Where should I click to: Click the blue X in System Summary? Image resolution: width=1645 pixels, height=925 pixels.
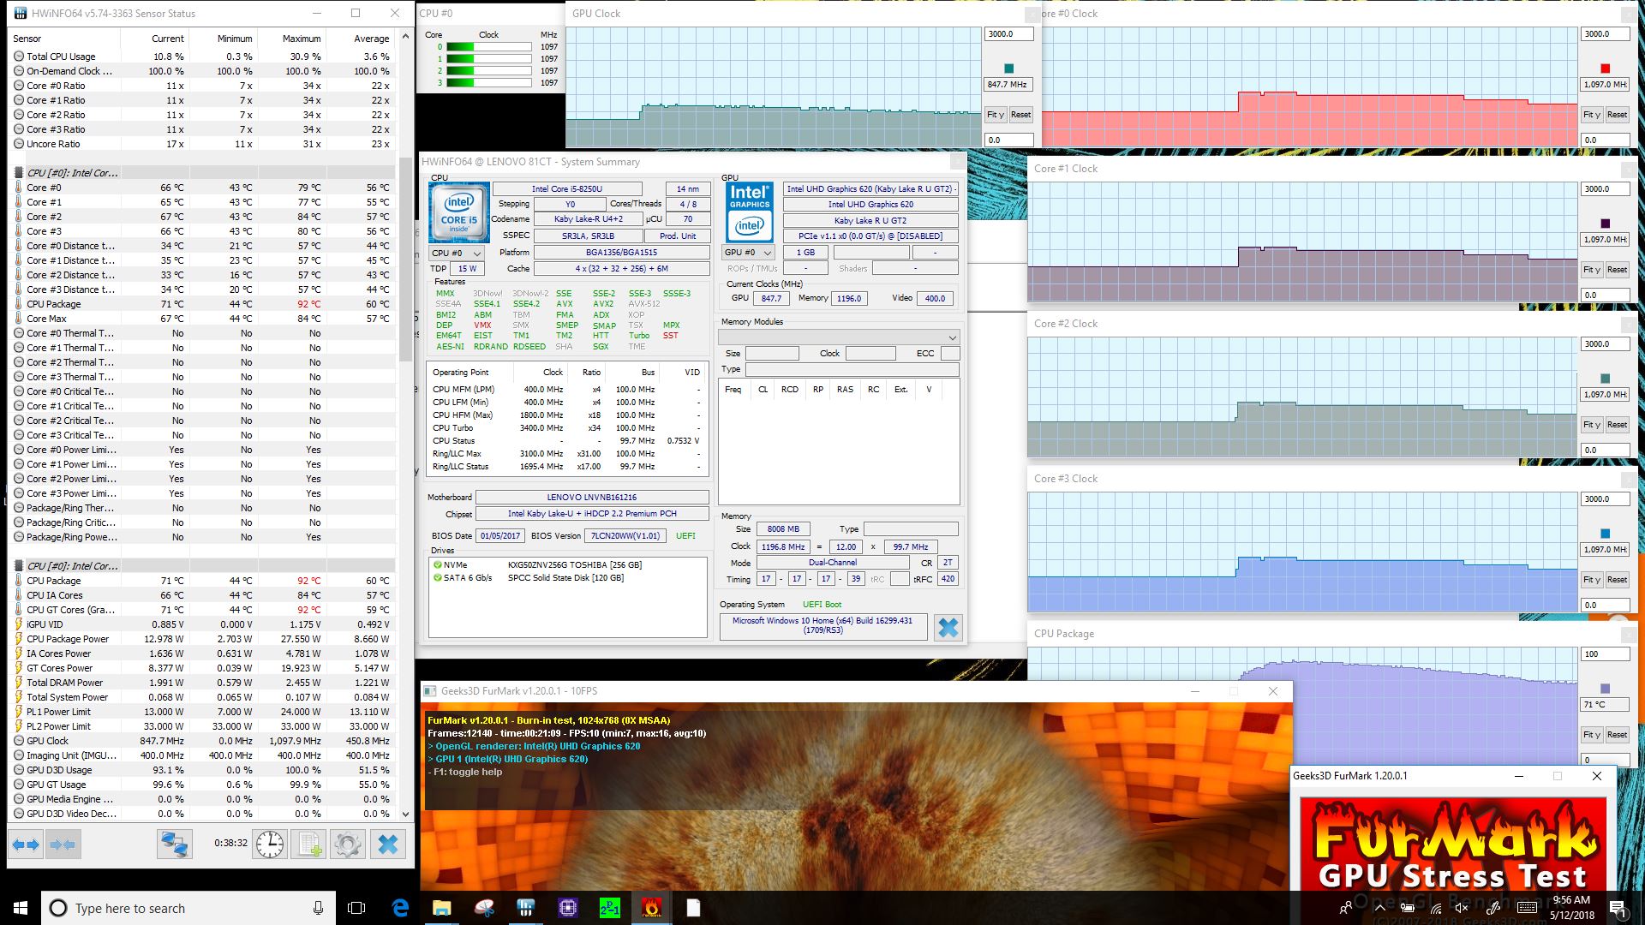coord(948,628)
